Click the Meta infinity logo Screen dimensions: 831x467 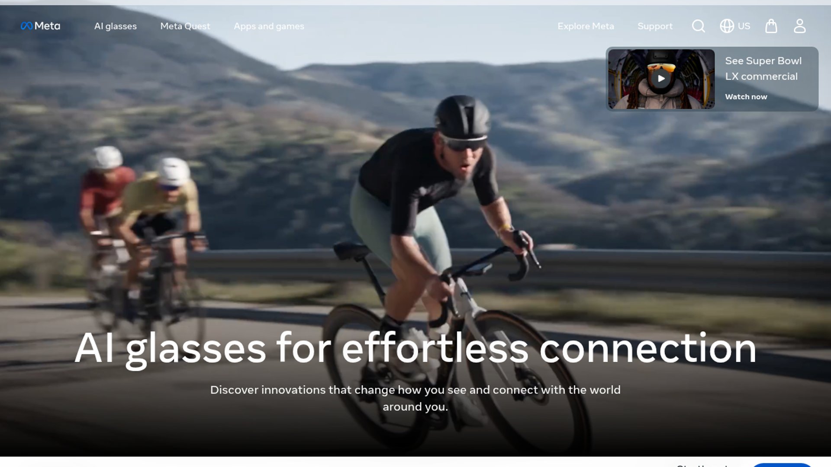(26, 26)
